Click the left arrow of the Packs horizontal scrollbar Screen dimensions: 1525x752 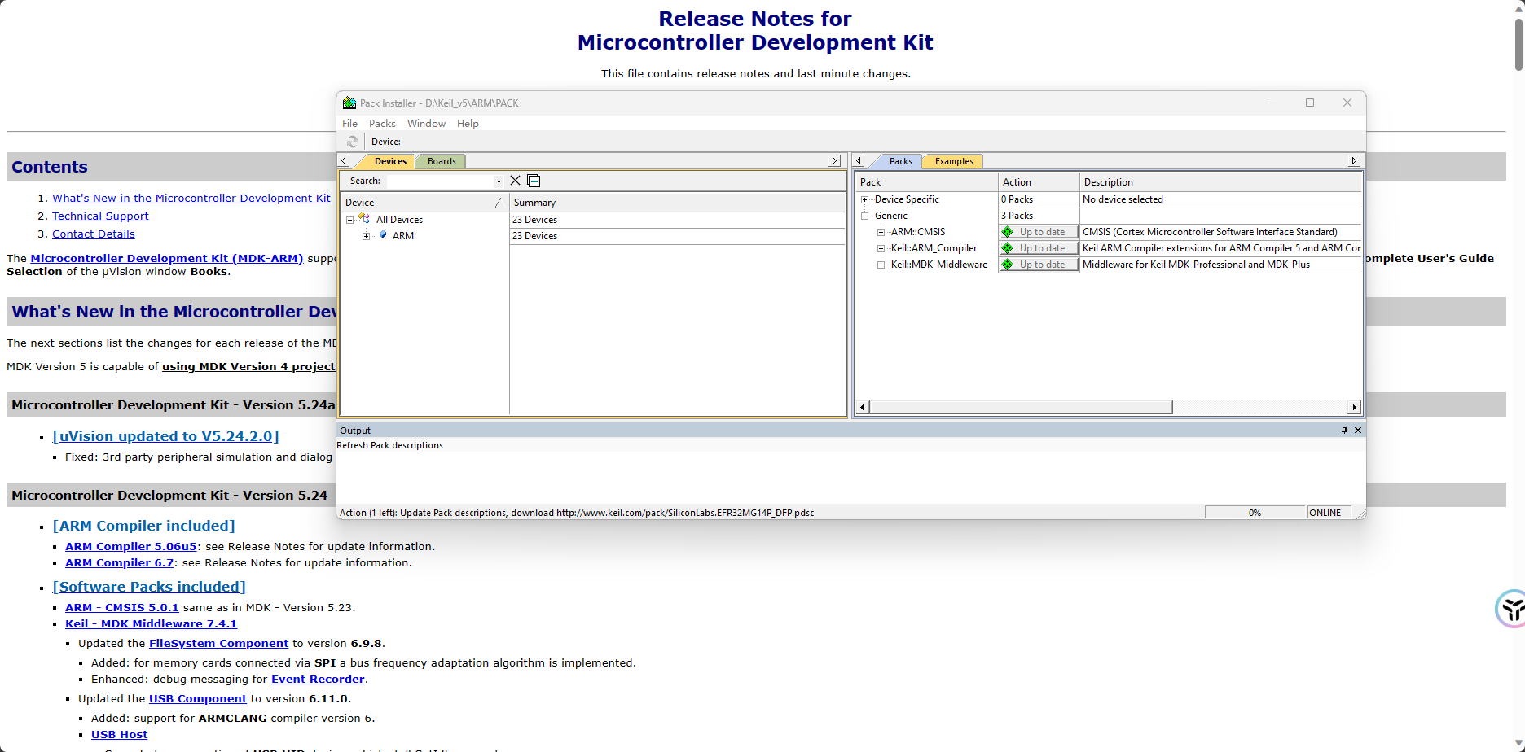[x=863, y=407]
